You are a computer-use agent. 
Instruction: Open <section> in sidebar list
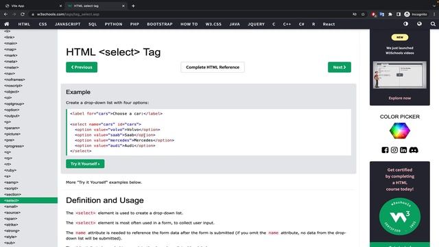tap(12, 194)
